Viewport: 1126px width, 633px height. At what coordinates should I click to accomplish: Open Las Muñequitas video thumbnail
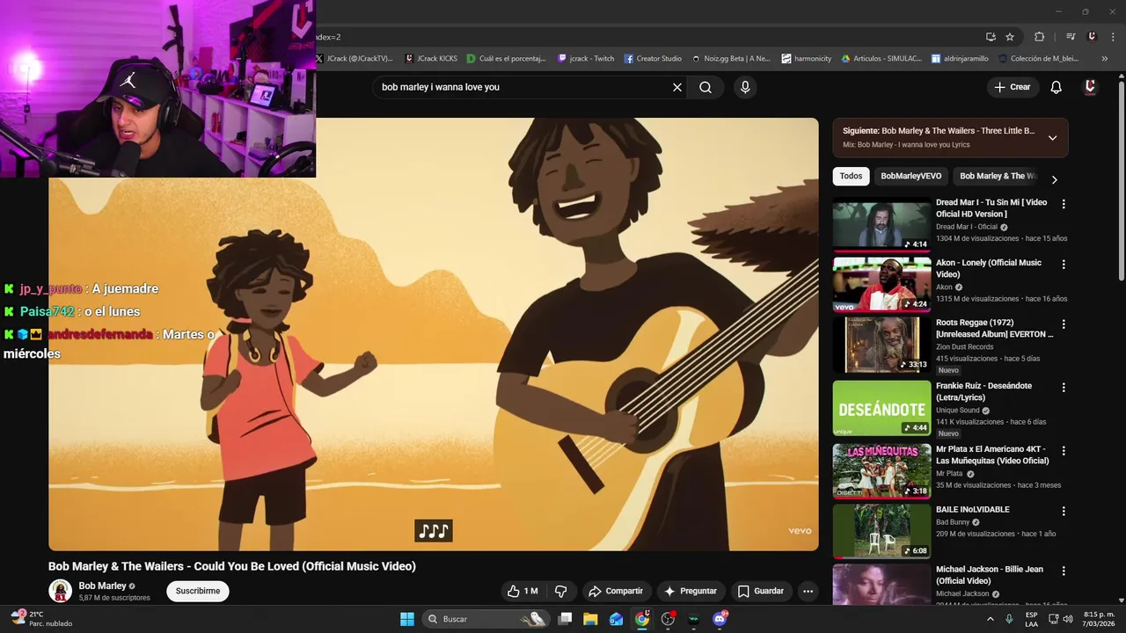(x=881, y=470)
